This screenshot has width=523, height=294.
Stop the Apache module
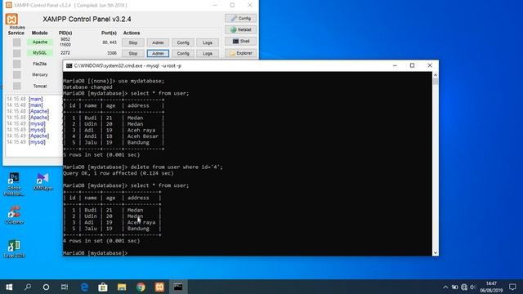[132, 42]
